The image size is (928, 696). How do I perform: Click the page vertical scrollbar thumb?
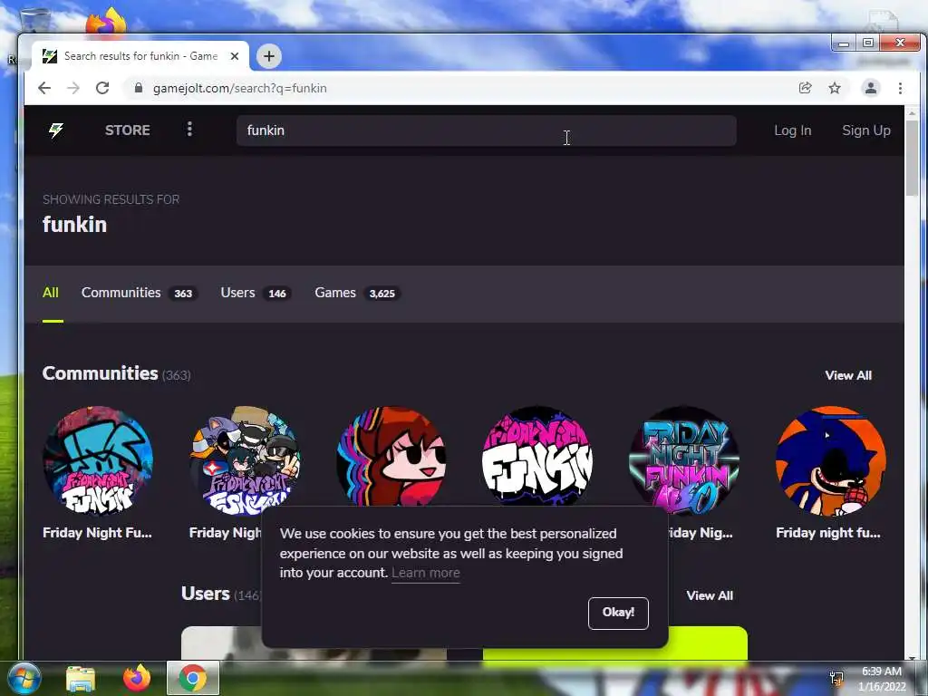912,159
